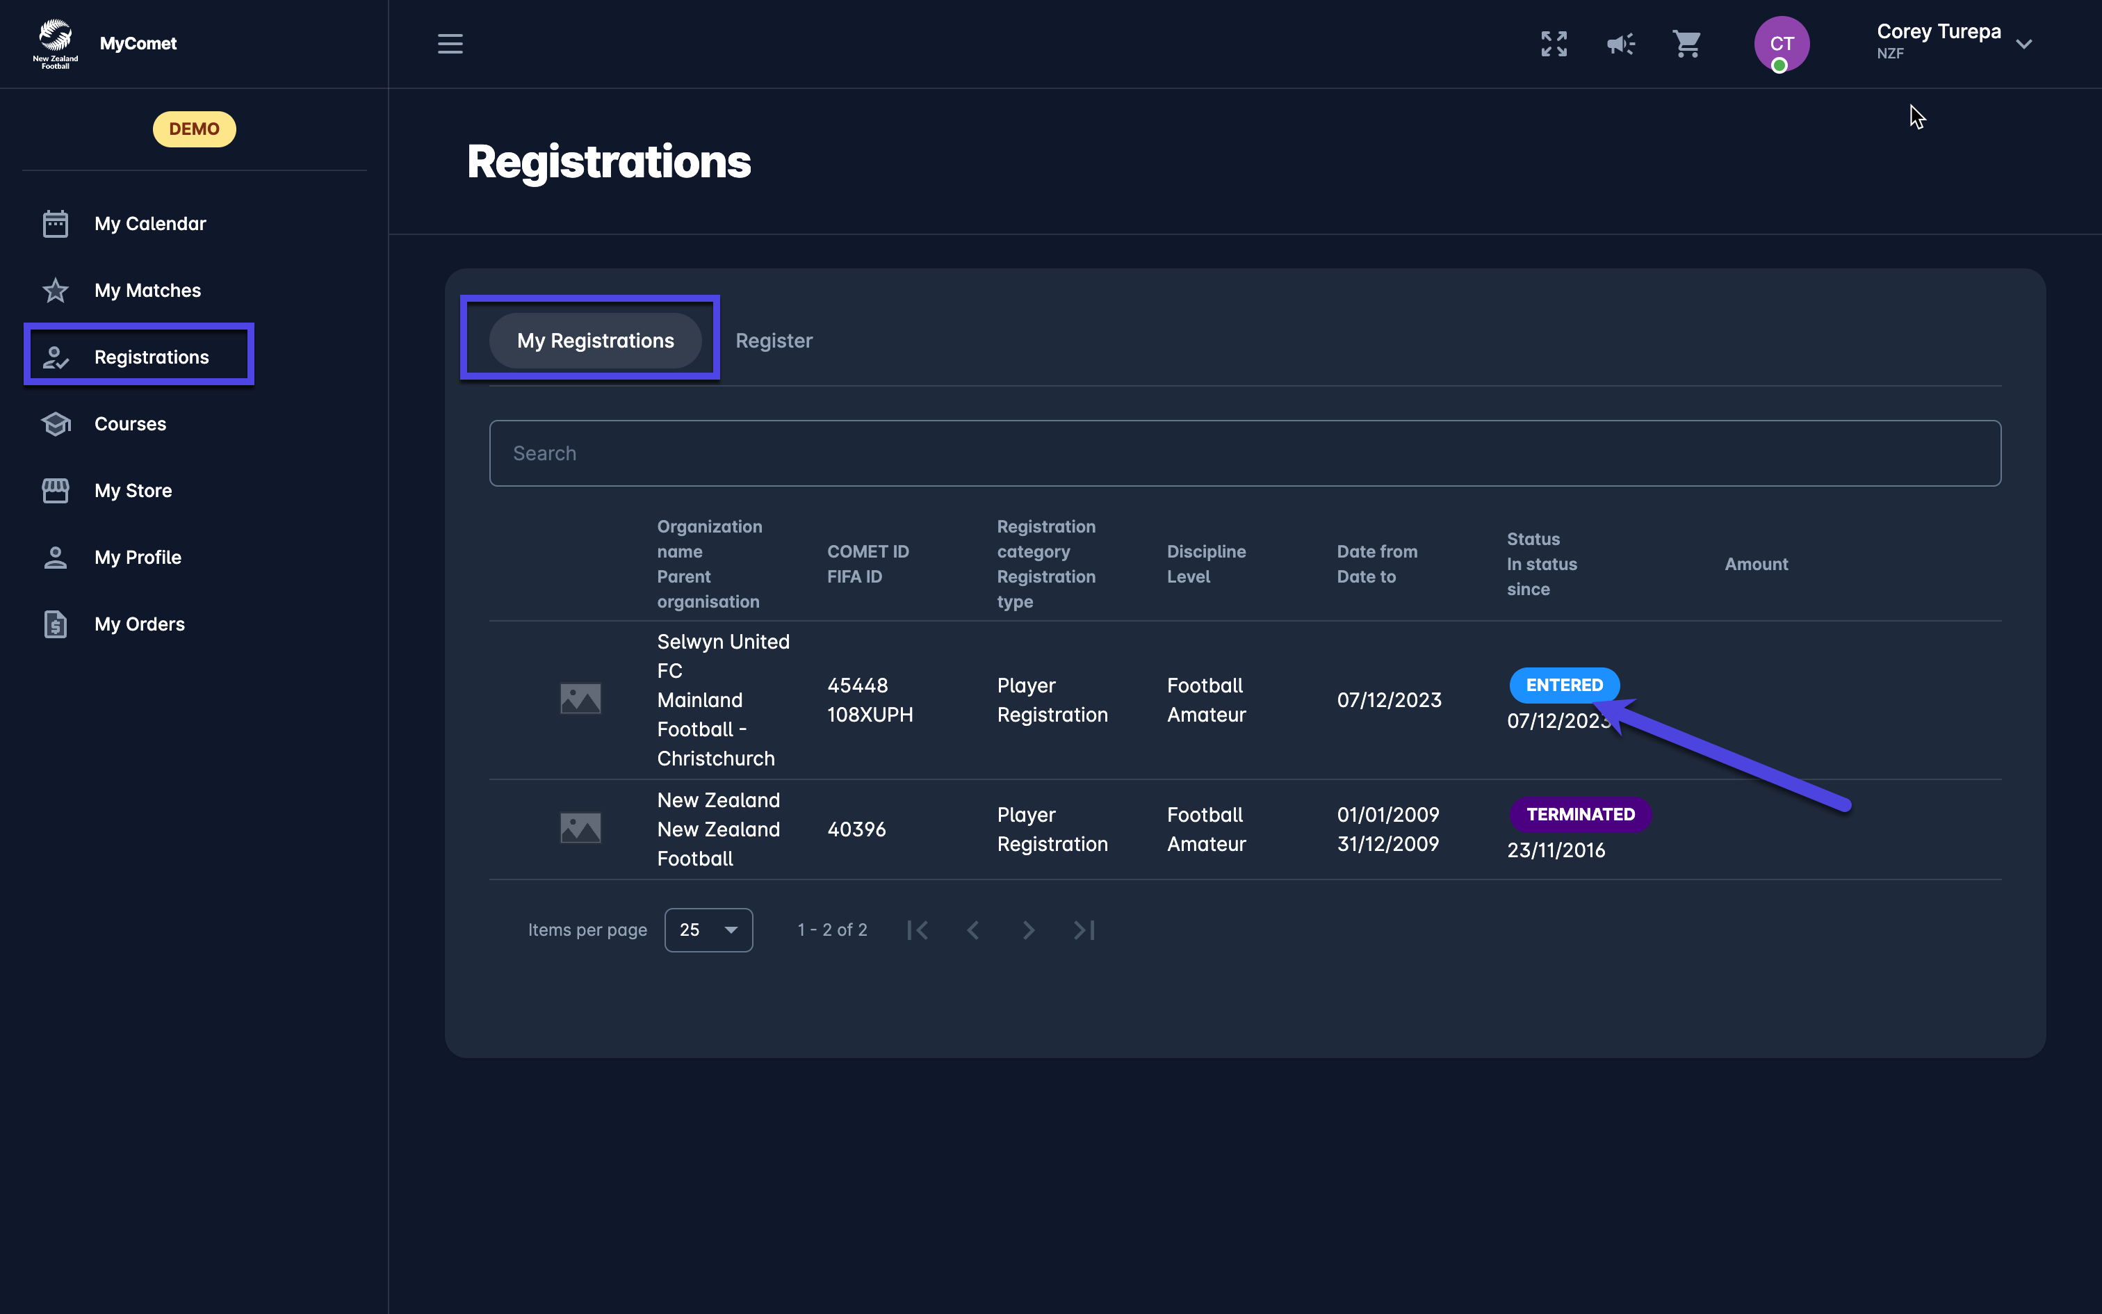Viewport: 2102px width, 1314px height.
Task: Open My Calendar in sidebar
Action: click(x=149, y=223)
